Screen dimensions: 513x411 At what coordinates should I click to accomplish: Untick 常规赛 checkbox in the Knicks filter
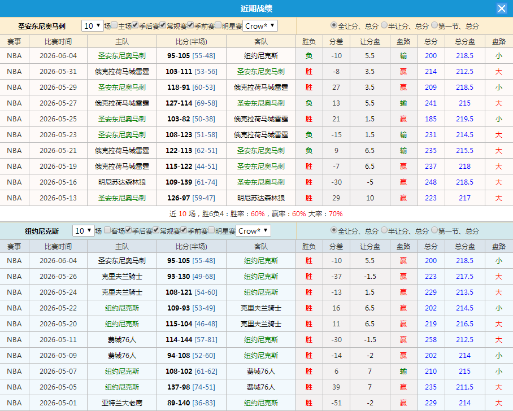pyautogui.click(x=156, y=230)
